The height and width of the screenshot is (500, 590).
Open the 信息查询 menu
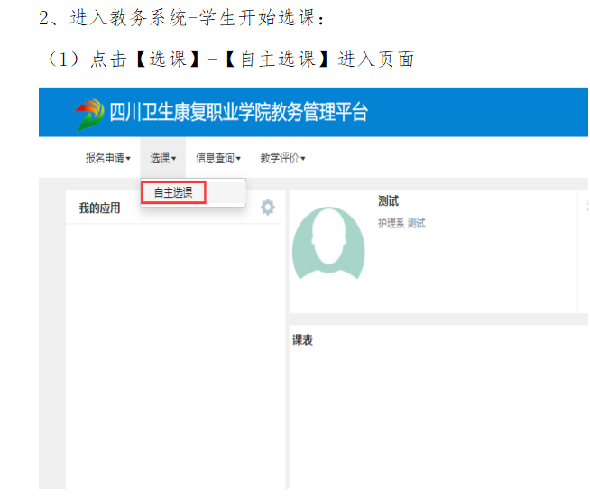(216, 158)
